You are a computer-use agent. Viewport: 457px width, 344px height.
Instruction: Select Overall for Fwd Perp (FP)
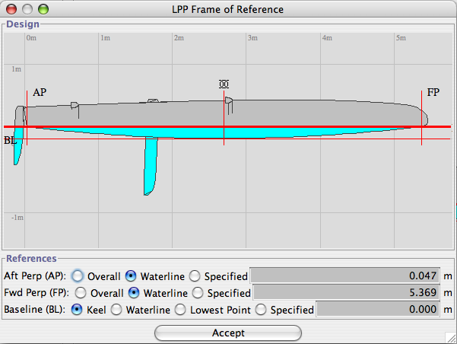(x=81, y=293)
